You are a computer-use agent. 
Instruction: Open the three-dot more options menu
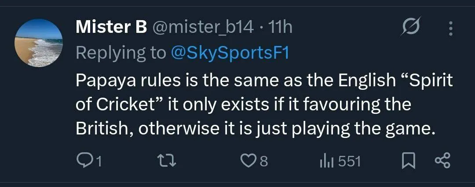pyautogui.click(x=450, y=28)
